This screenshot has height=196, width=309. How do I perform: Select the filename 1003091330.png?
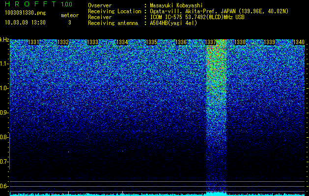(26, 13)
